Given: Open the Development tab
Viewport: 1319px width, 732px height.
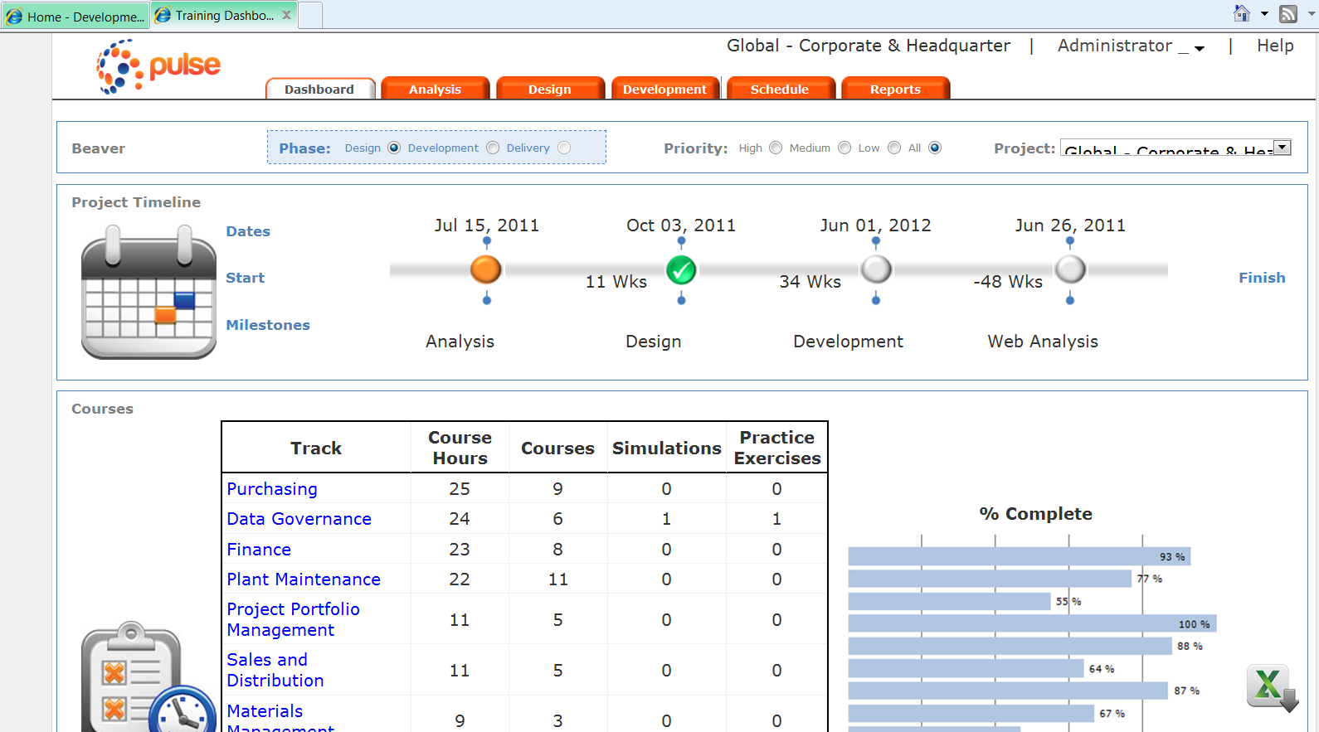Looking at the screenshot, I should tap(664, 89).
